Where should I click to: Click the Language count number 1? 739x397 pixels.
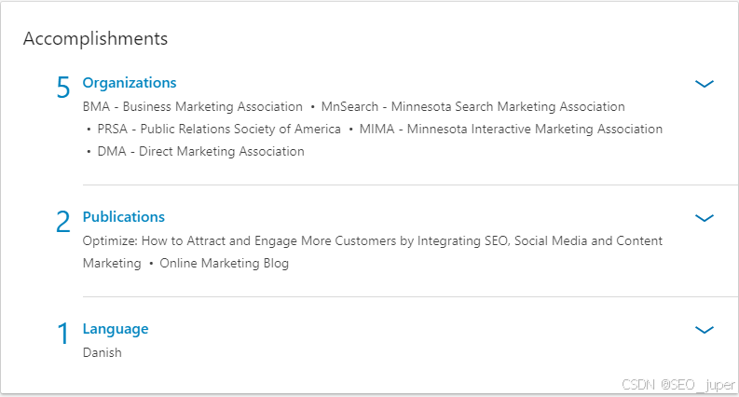click(63, 334)
